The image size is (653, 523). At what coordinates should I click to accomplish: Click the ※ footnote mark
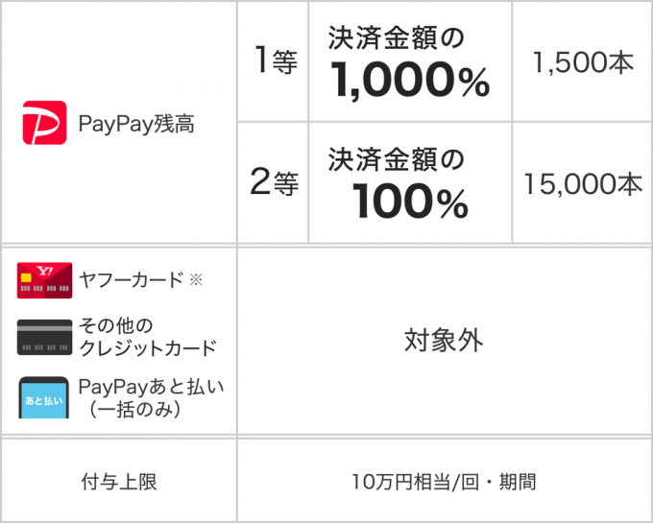[196, 279]
